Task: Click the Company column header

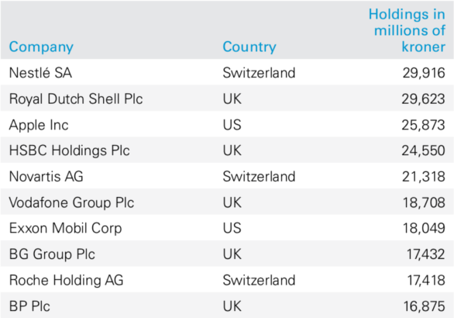Action: coord(41,47)
